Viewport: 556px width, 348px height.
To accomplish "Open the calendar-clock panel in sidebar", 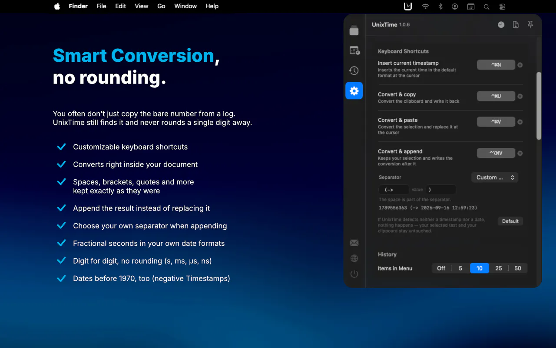I will [354, 50].
